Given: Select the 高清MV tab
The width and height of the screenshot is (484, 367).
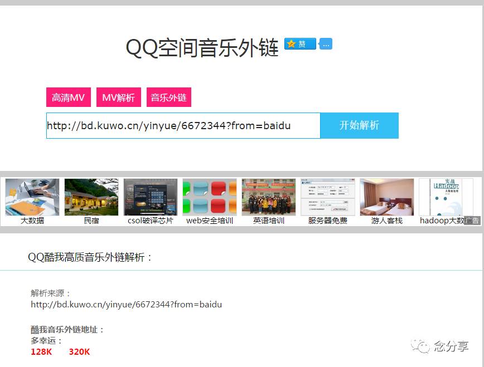Looking at the screenshot, I should [69, 97].
